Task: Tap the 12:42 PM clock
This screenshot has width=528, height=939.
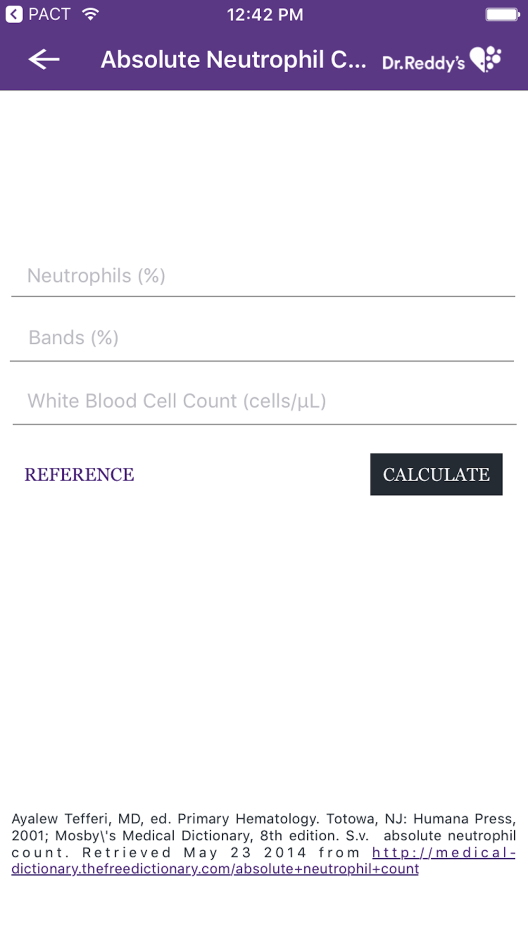Action: pyautogui.click(x=265, y=14)
